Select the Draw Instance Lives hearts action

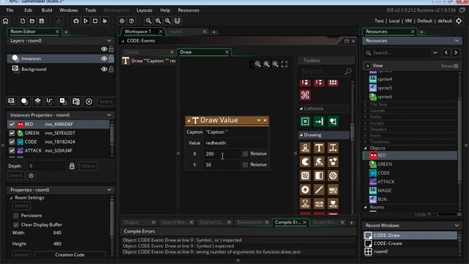333,162
